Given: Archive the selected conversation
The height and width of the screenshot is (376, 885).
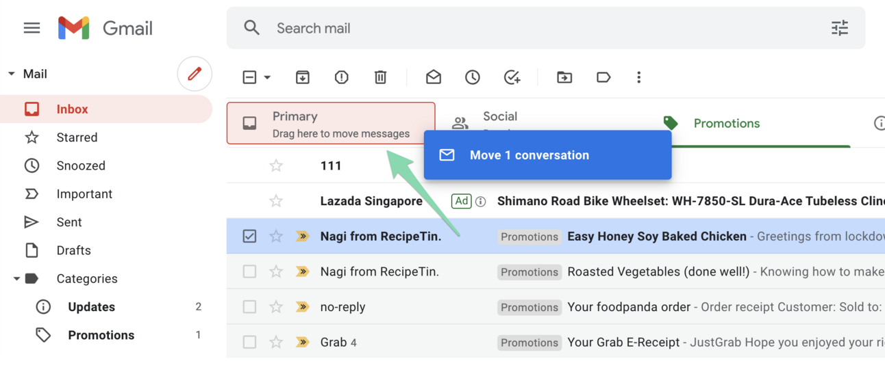Looking at the screenshot, I should coord(303,77).
